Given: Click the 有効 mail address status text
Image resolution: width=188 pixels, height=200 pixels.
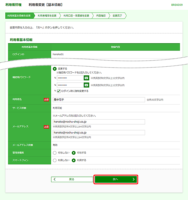Looking at the screenshot, I should 55,145.
